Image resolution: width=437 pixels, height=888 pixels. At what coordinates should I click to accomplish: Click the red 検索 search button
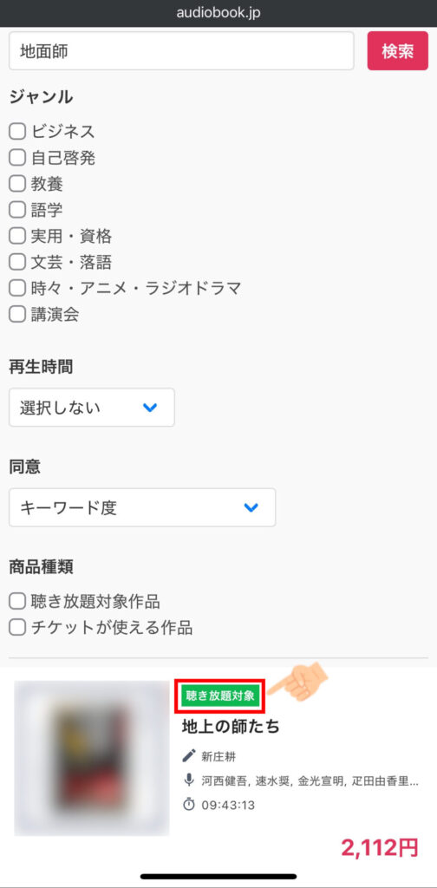click(398, 51)
